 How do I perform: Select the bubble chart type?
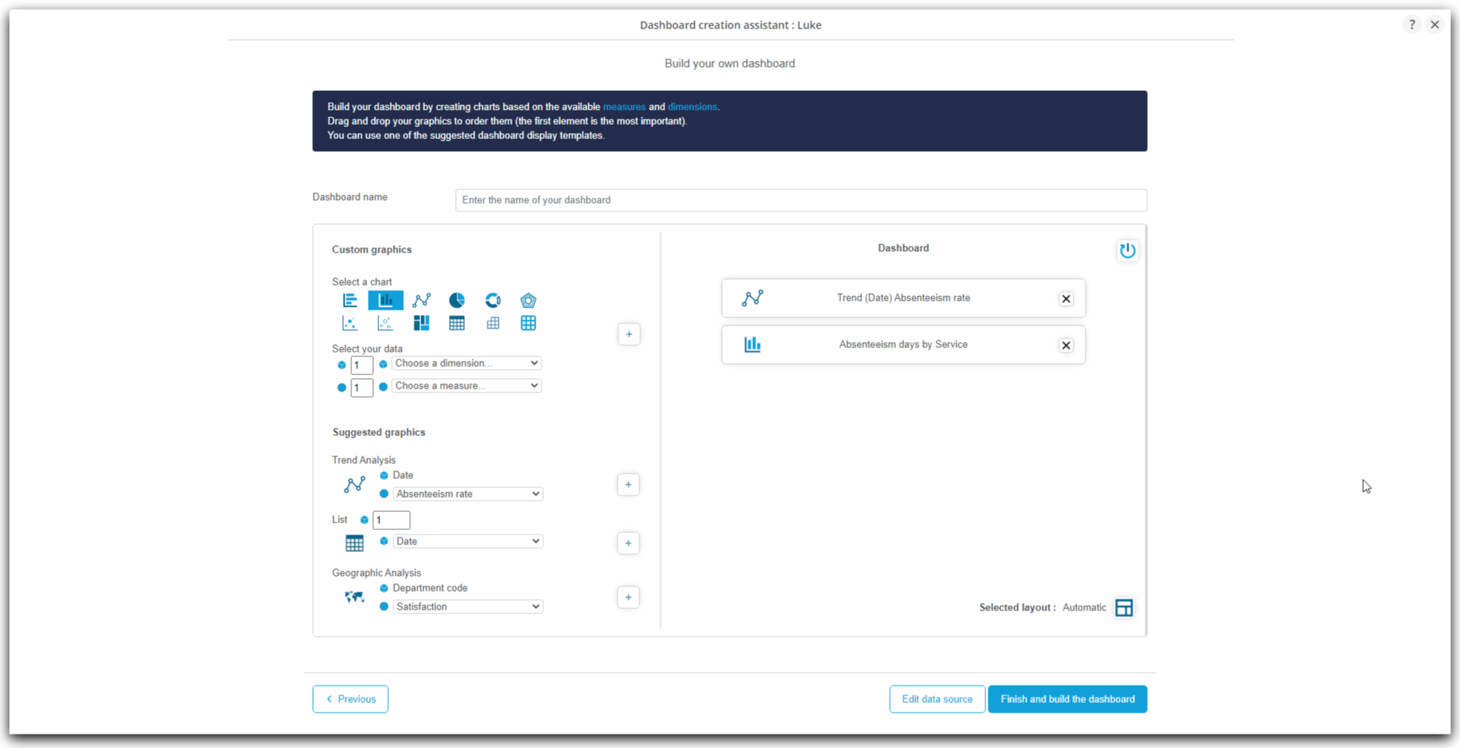(x=385, y=323)
